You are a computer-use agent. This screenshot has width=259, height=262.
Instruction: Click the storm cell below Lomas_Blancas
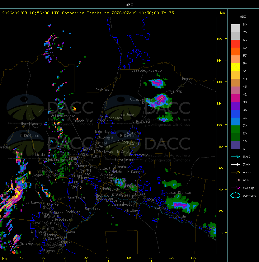[182, 204]
